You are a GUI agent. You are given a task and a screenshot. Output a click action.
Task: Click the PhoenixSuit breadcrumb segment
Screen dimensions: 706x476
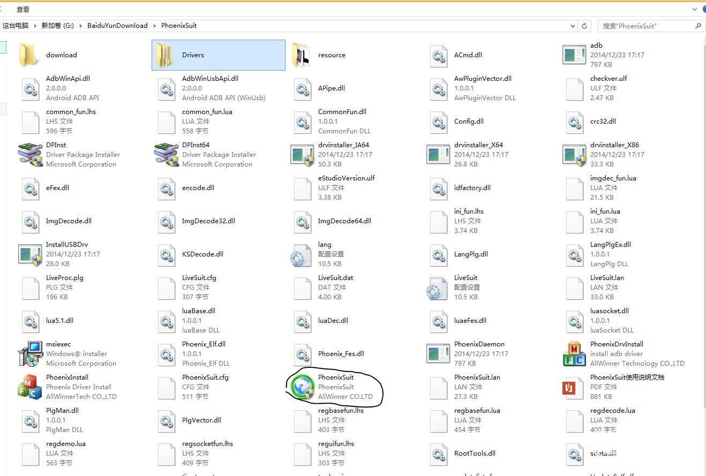click(x=179, y=26)
